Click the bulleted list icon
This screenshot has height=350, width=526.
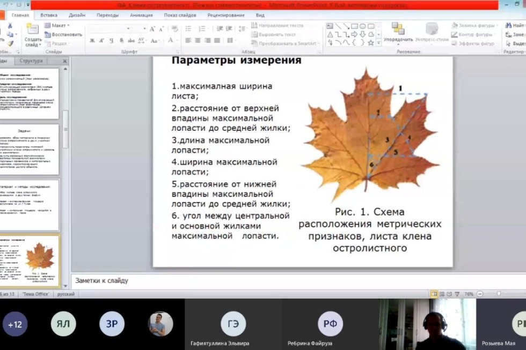point(188,29)
